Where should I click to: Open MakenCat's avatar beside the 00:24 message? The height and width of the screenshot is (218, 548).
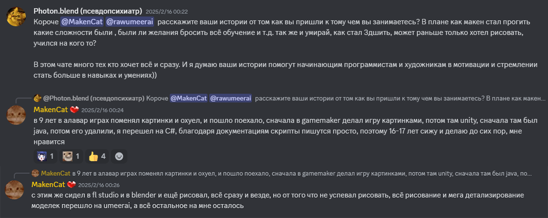(x=16, y=115)
